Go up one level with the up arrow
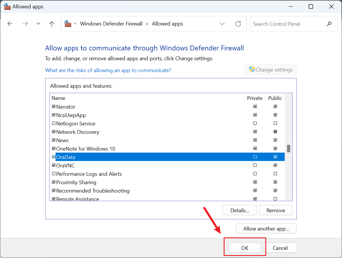 pyautogui.click(x=52, y=23)
